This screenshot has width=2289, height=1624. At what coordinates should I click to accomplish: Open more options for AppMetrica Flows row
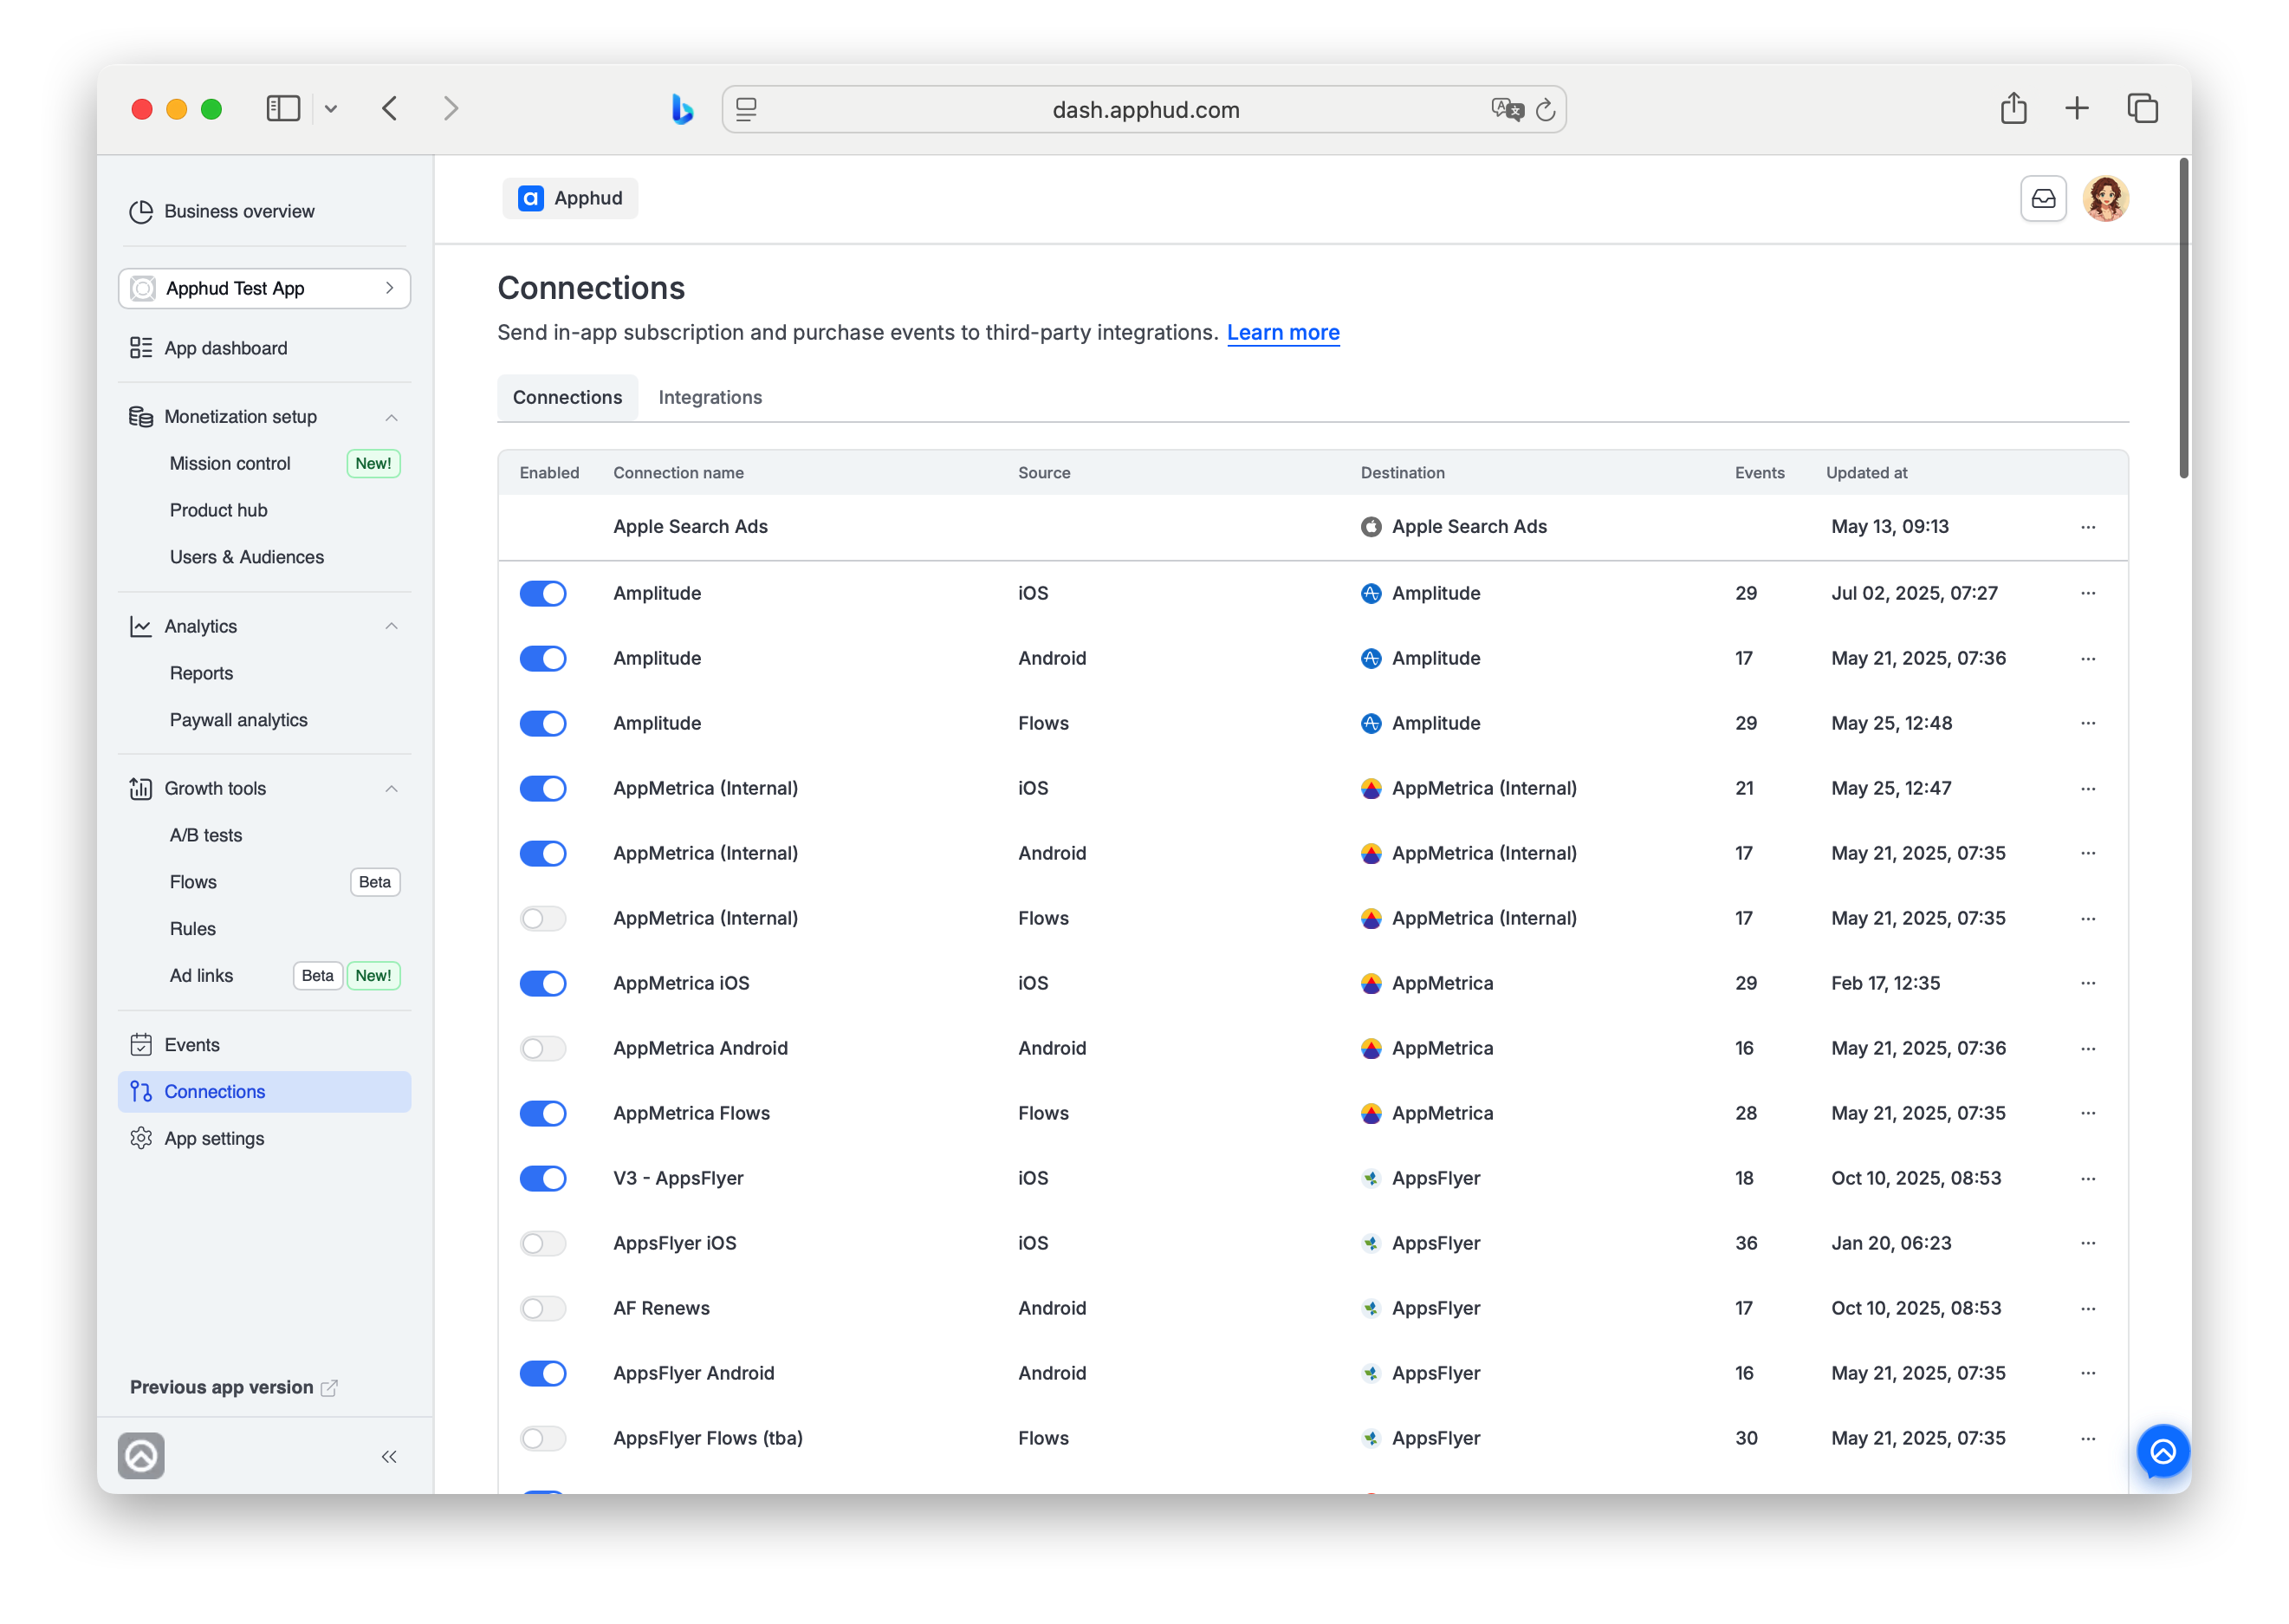coord(2087,1113)
